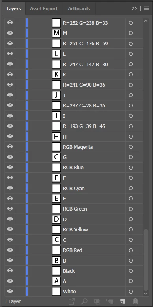Viewport: 153px width, 307px height.
Task: Click the vertical scrollbar thumb
Action: tap(146, 260)
